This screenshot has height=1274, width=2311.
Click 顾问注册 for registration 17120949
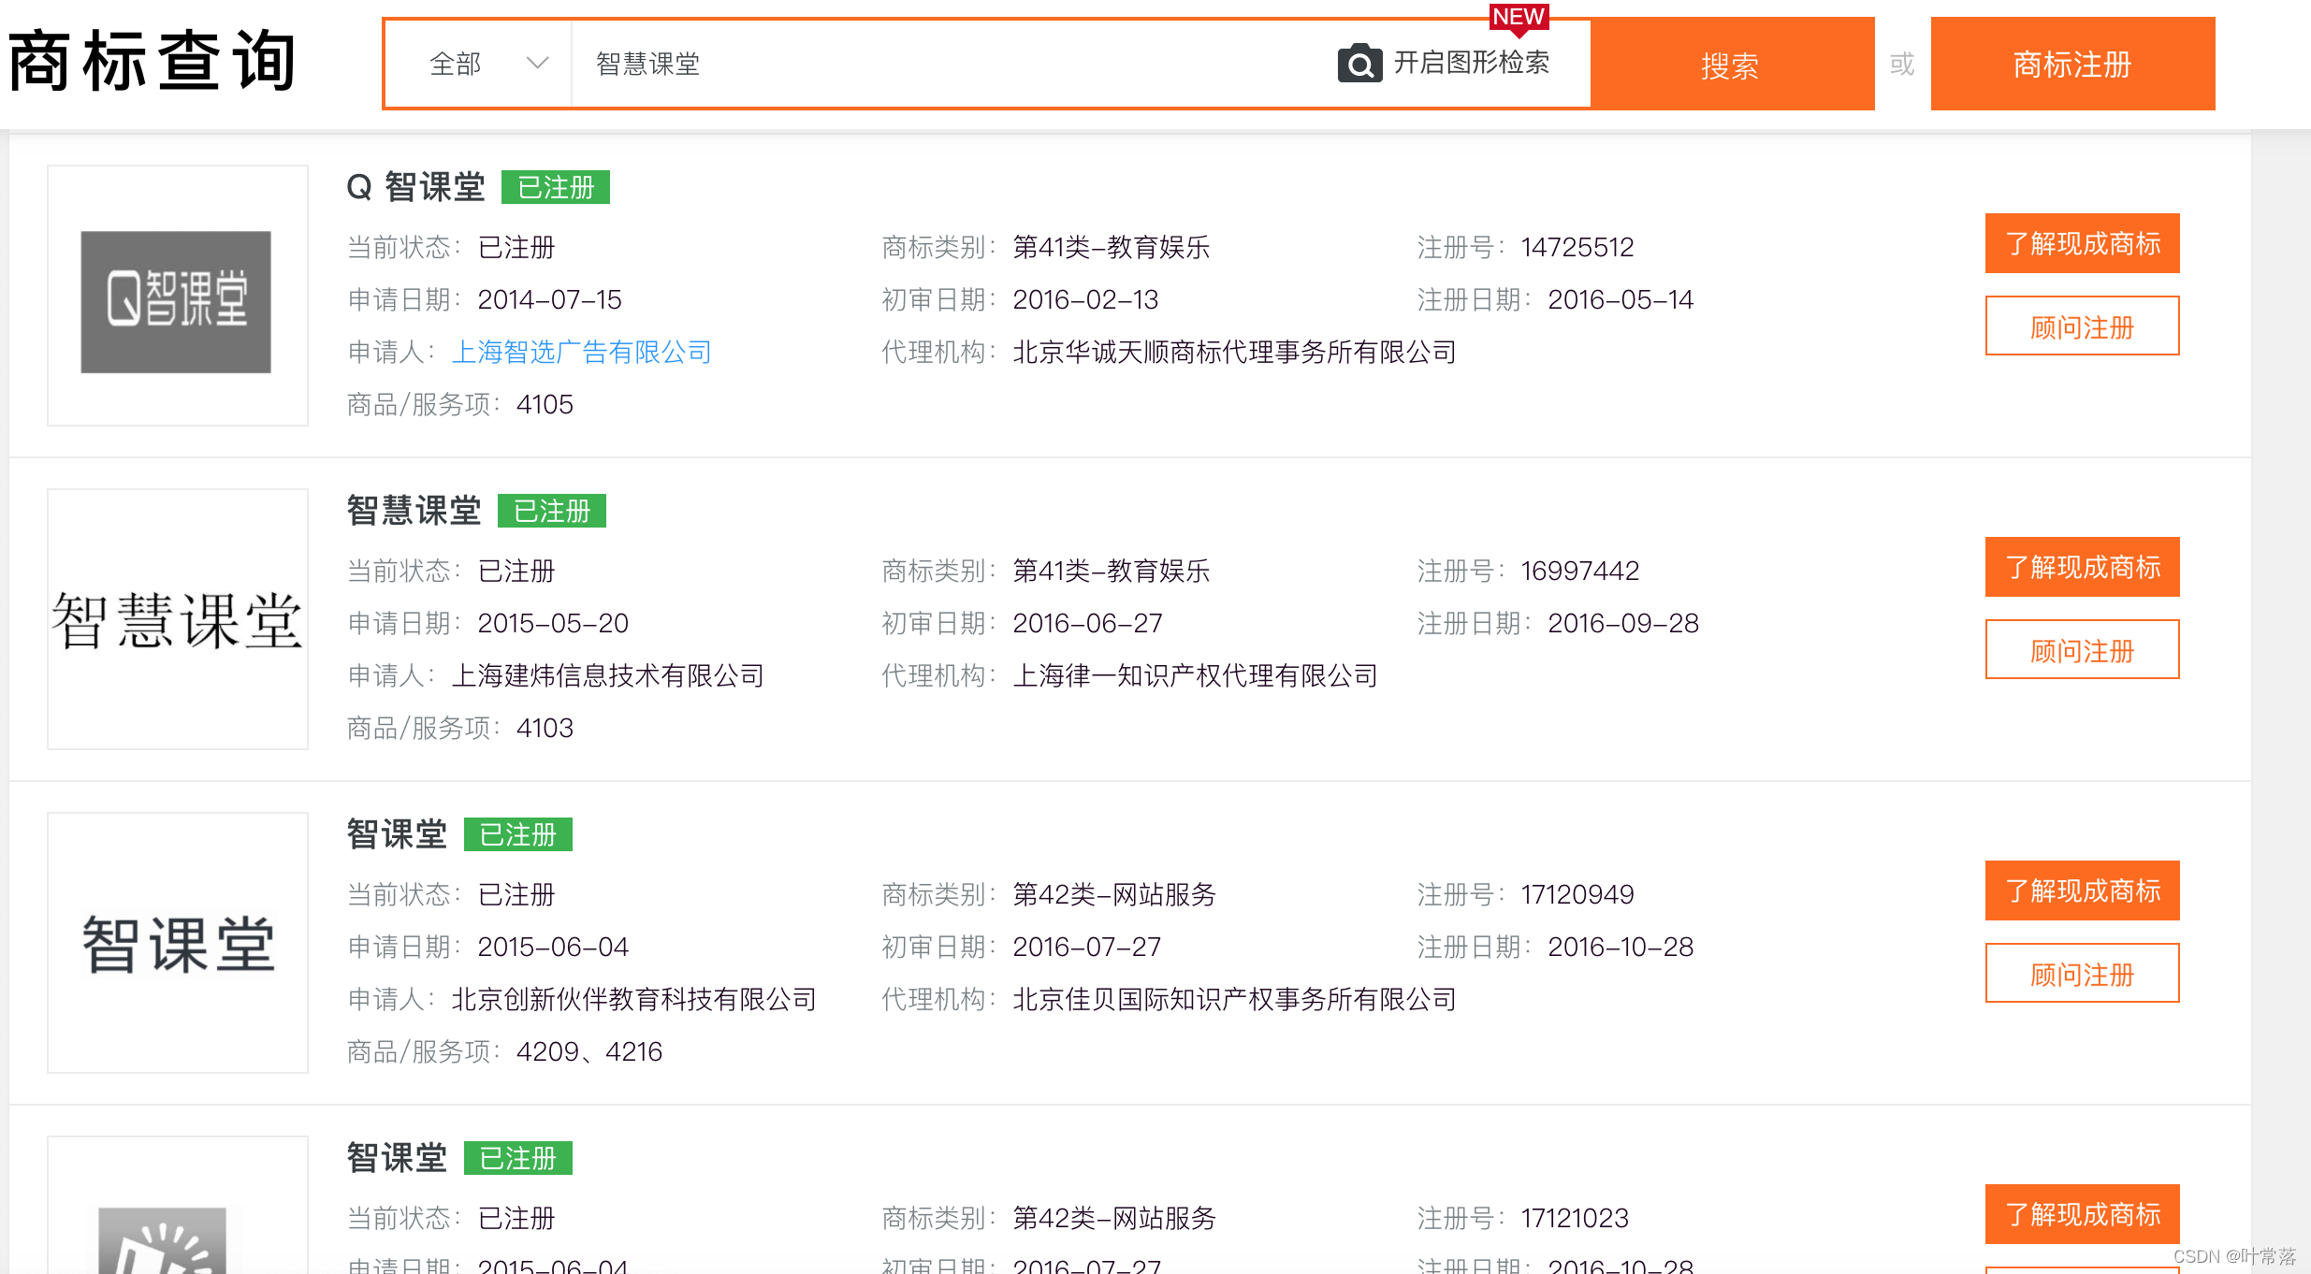coord(2082,974)
